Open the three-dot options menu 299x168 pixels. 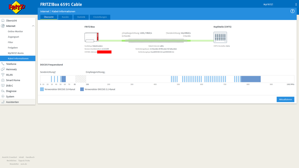296,4
